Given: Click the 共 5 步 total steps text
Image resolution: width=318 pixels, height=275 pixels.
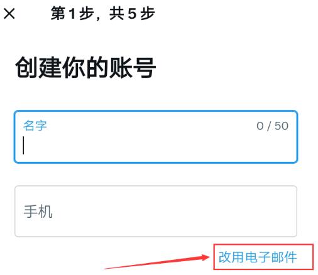Looking at the screenshot, I should (132, 14).
